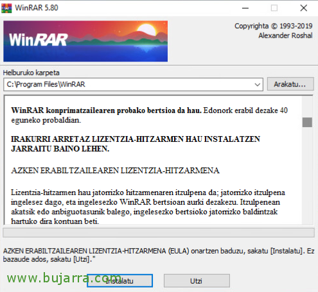Click the greyed-out maximize window button
Image resolution: width=318 pixels, height=292 pixels.
coord(274,8)
